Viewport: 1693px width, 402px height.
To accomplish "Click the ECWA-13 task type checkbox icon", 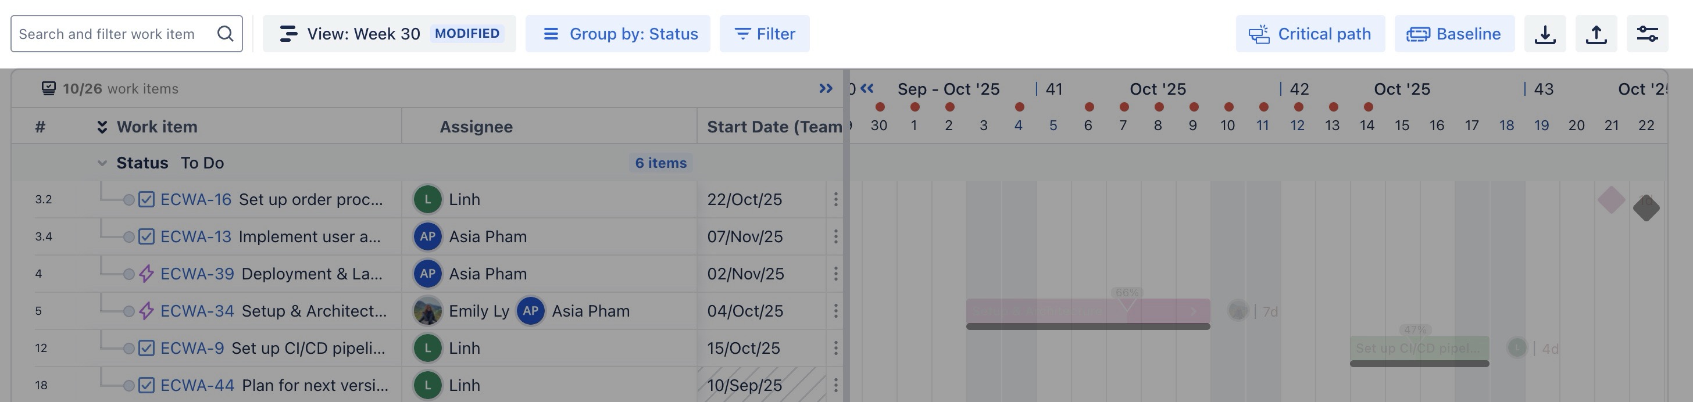I will point(147,236).
